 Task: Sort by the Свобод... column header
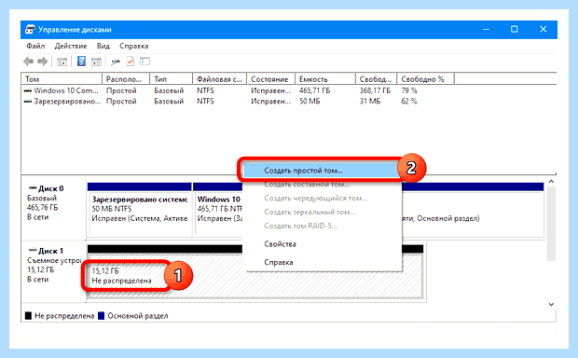[376, 79]
